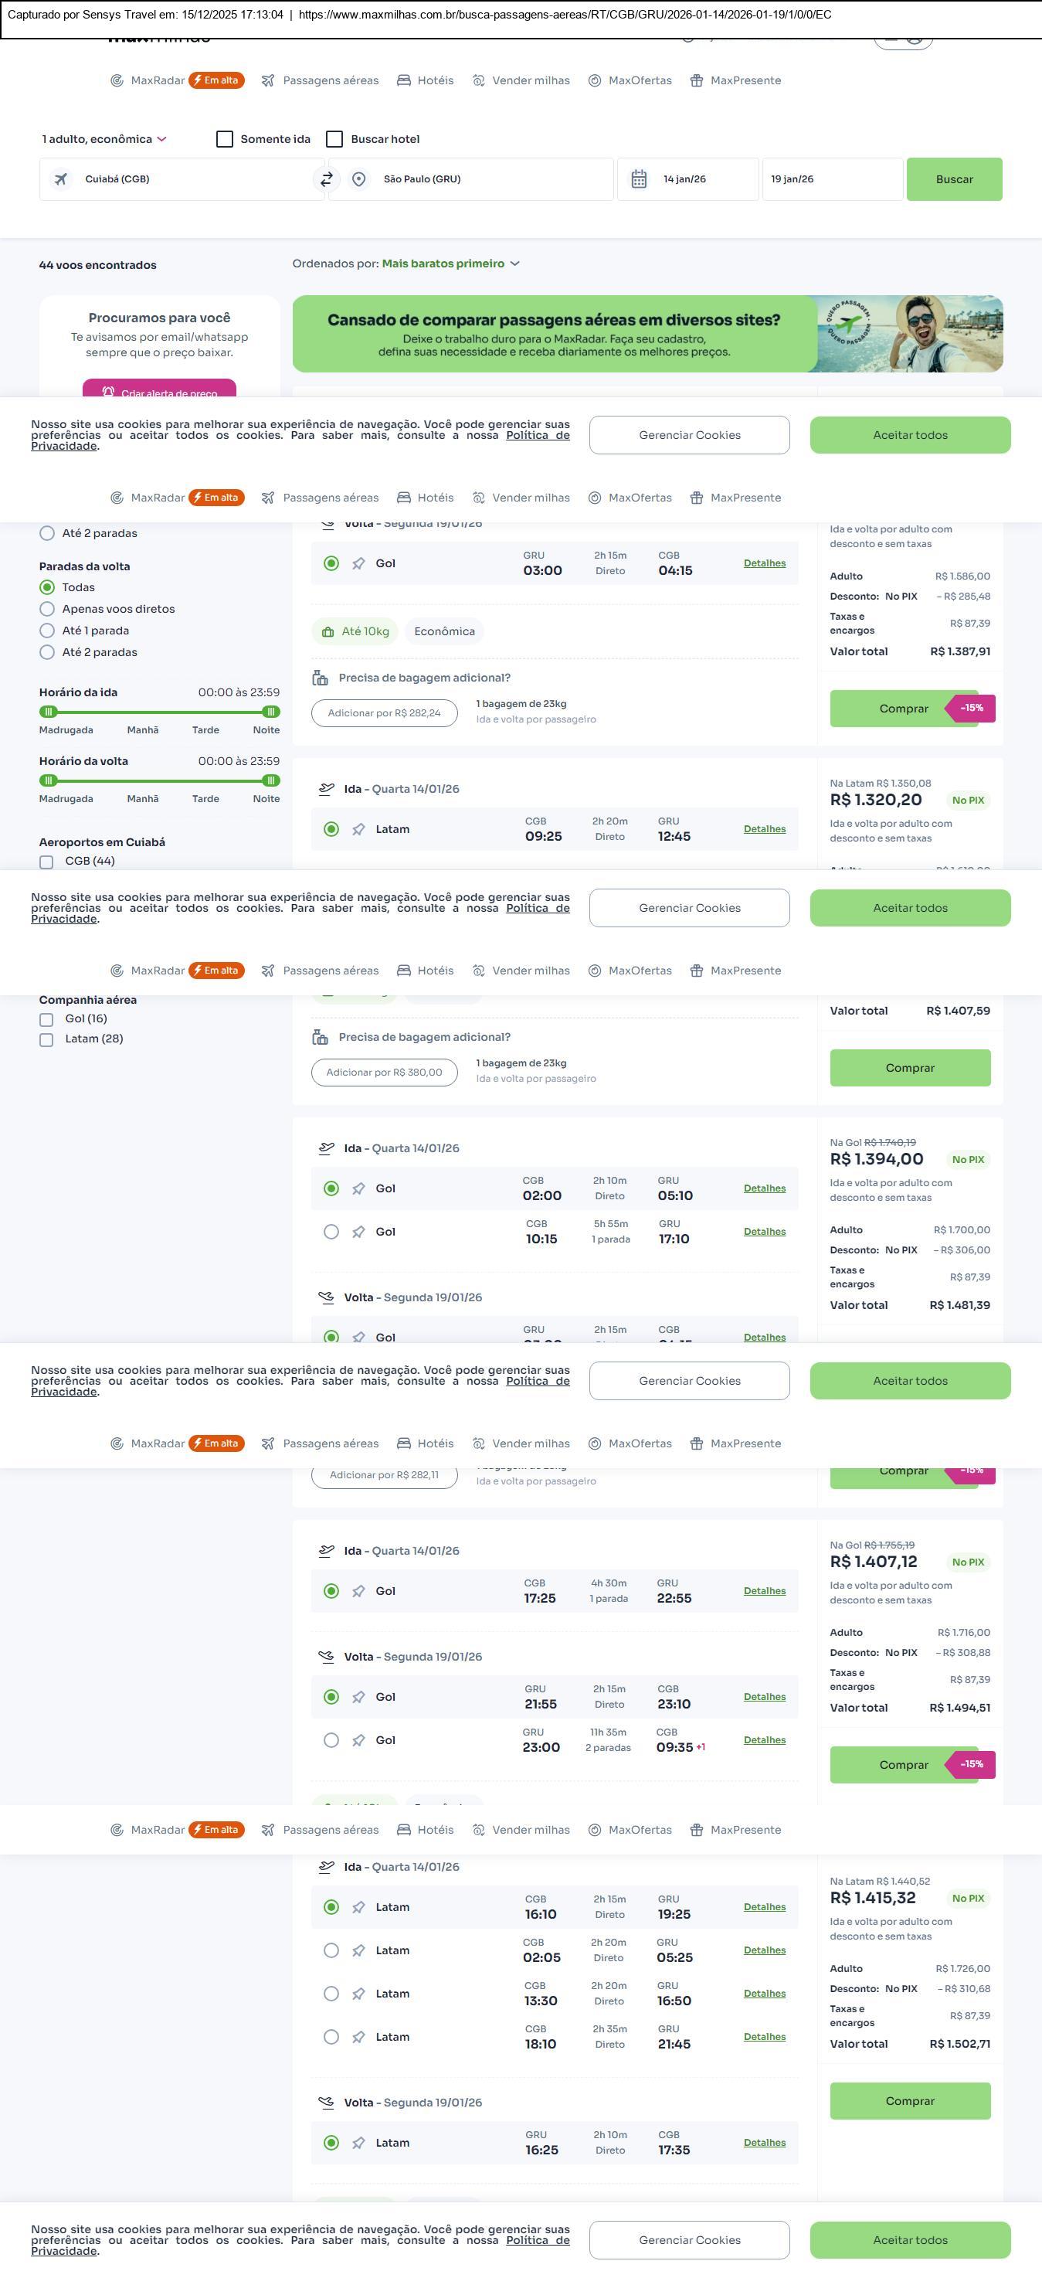Click the pin icon on Latam 13:30 flight

tap(359, 1994)
